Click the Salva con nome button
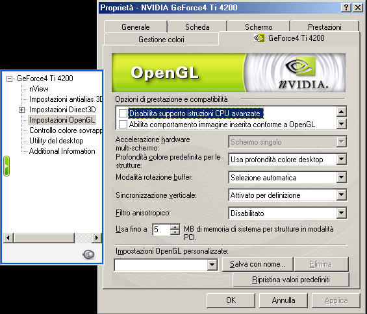This screenshot has height=314, width=367. click(258, 264)
